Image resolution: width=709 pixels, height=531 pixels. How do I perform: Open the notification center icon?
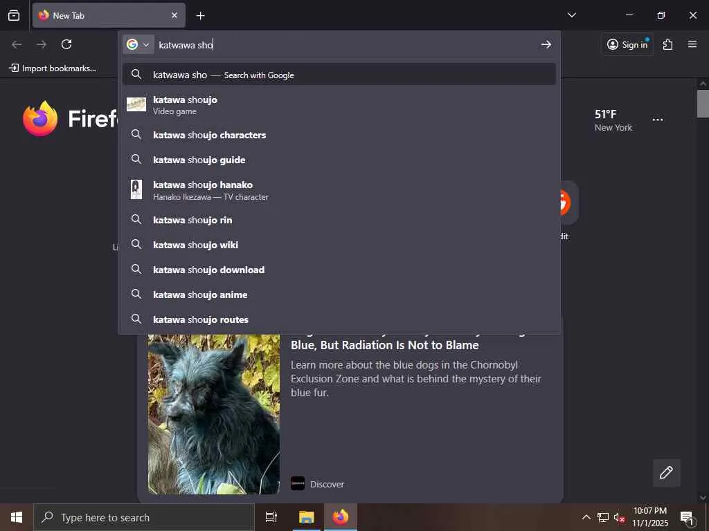point(687,518)
